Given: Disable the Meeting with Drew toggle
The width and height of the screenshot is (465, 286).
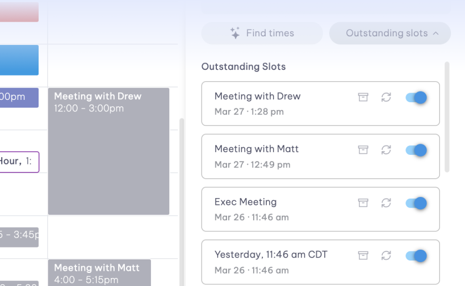Looking at the screenshot, I should pos(416,97).
